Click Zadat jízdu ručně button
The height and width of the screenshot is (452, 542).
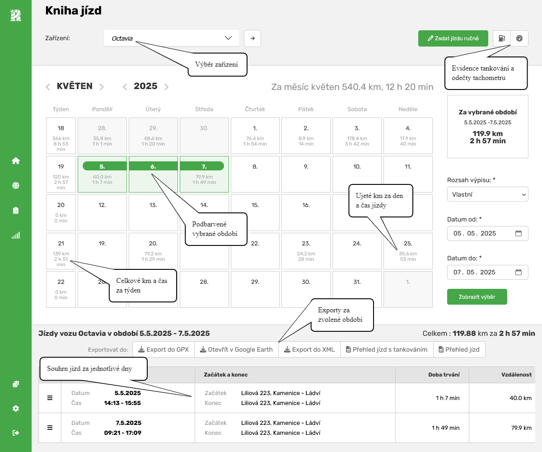pos(453,38)
